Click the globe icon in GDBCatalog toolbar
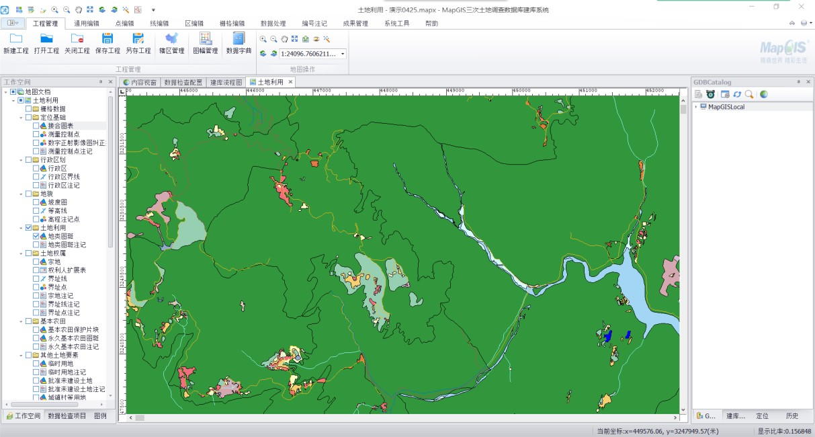The width and height of the screenshot is (815, 437). tap(764, 94)
